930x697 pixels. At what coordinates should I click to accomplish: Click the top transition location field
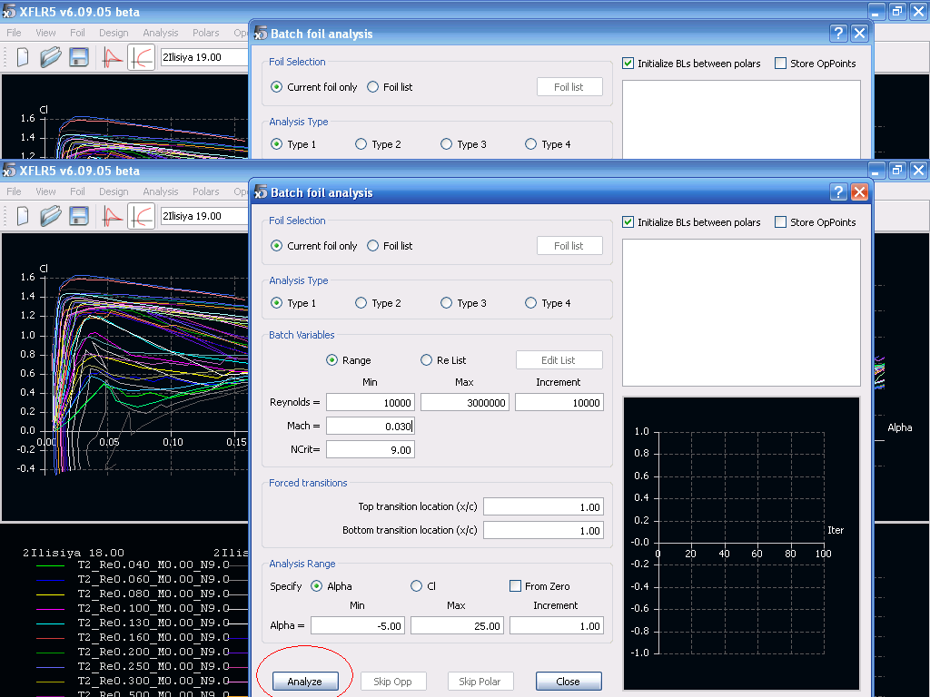tap(543, 506)
